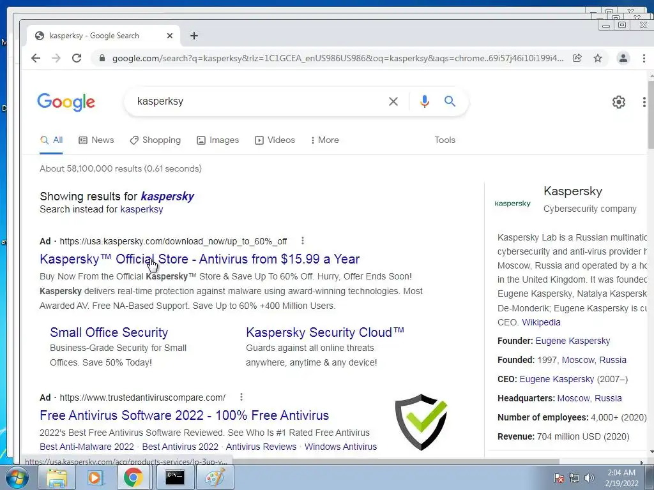Click the horizontal scrollbar right arrow
Image resolution: width=654 pixels, height=490 pixels.
tap(642, 462)
